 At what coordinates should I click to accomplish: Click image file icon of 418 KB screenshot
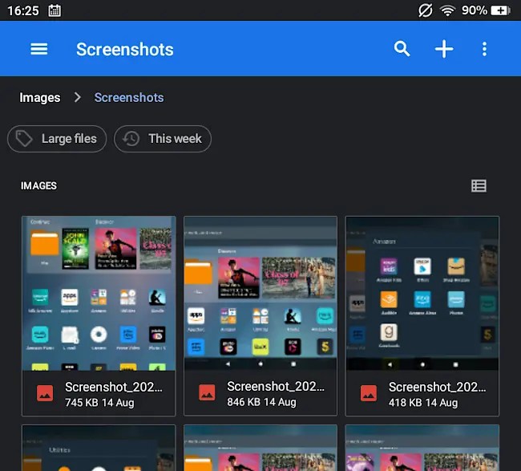(369, 393)
